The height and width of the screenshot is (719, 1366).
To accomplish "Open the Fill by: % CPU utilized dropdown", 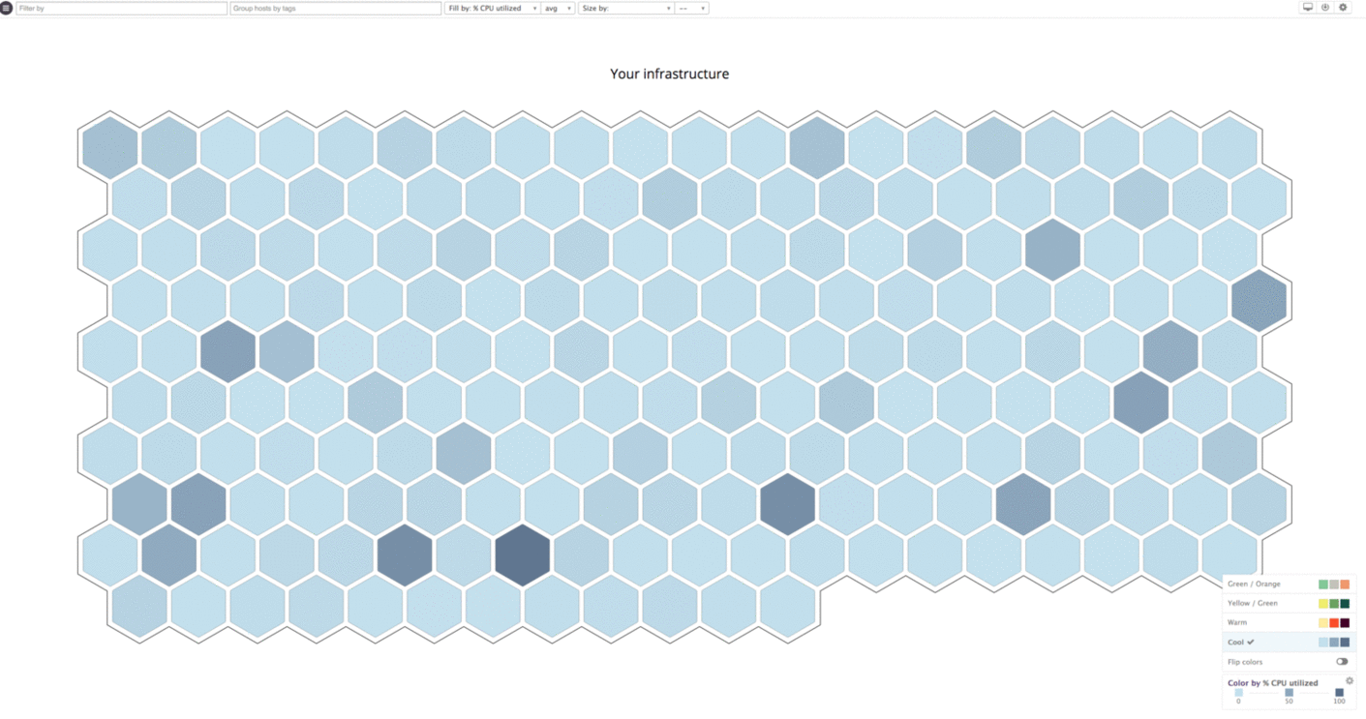I will 491,8.
